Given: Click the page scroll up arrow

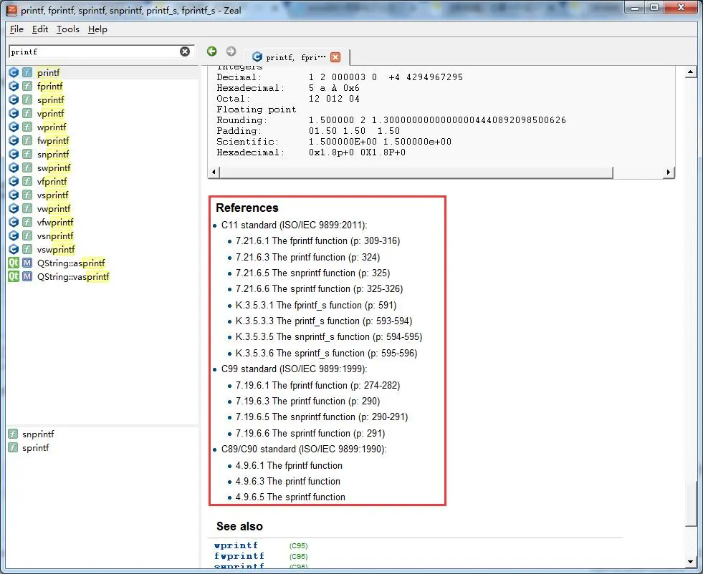Looking at the screenshot, I should coord(690,72).
